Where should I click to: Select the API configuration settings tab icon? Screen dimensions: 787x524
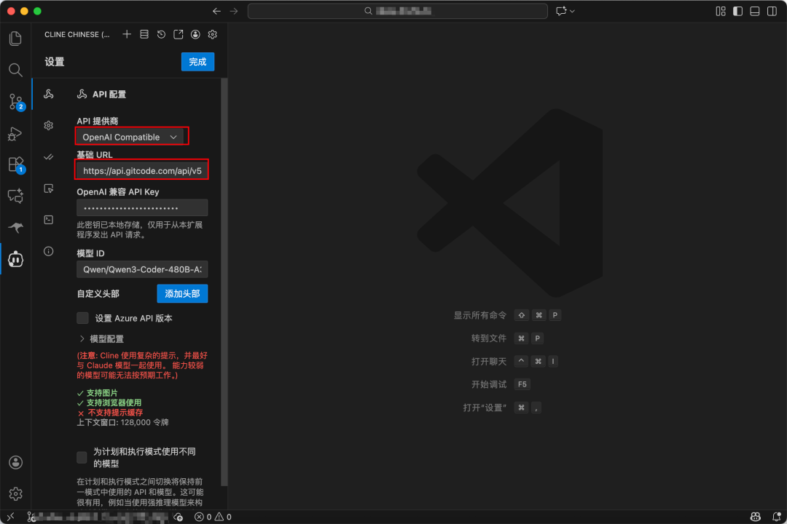tap(49, 94)
